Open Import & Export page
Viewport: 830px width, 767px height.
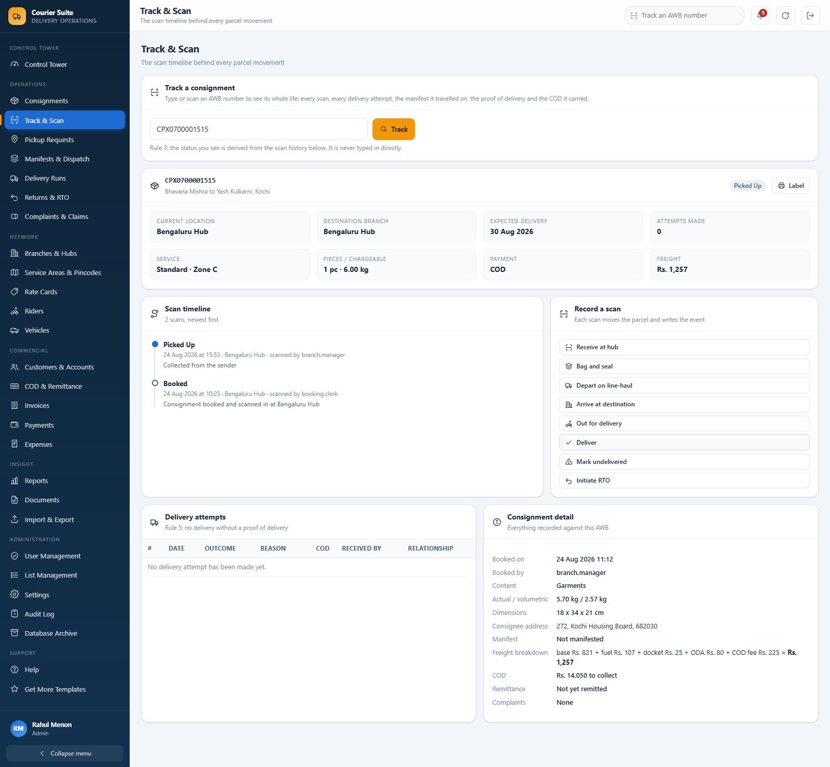pos(65,519)
